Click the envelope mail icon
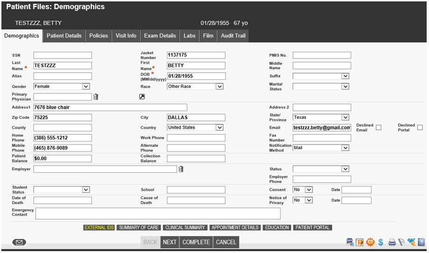Screen dimensions: 429x253 click(x=19, y=242)
